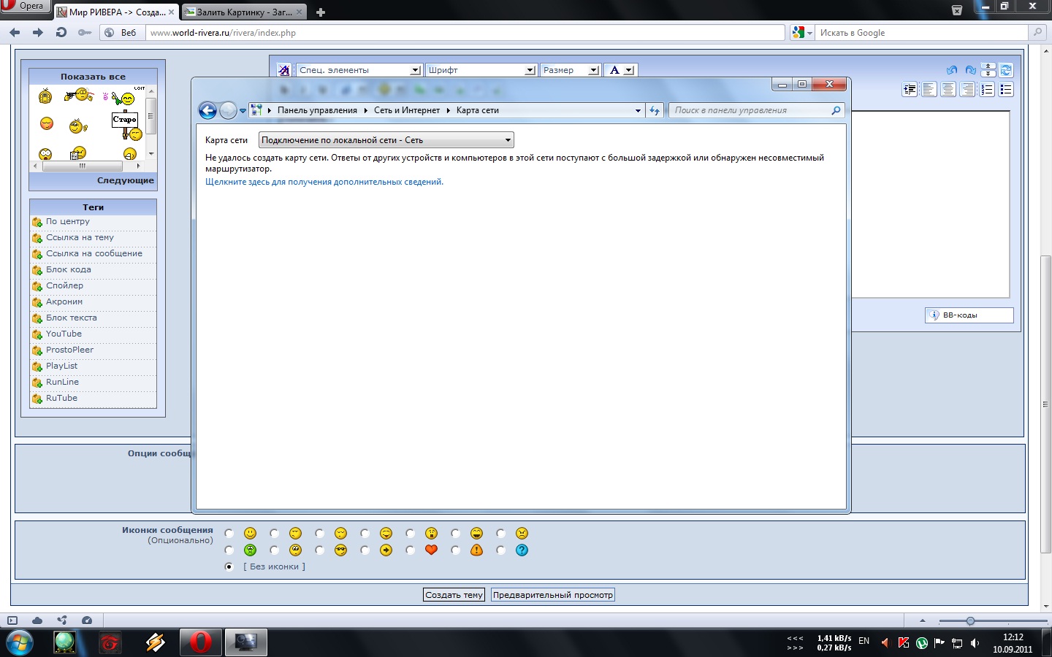The image size is (1052, 657).
Task: Open the Opera main menu
Action: pos(24,6)
